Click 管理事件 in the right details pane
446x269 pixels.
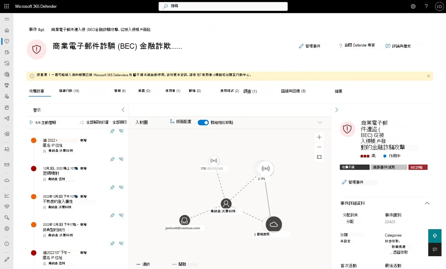point(352,182)
